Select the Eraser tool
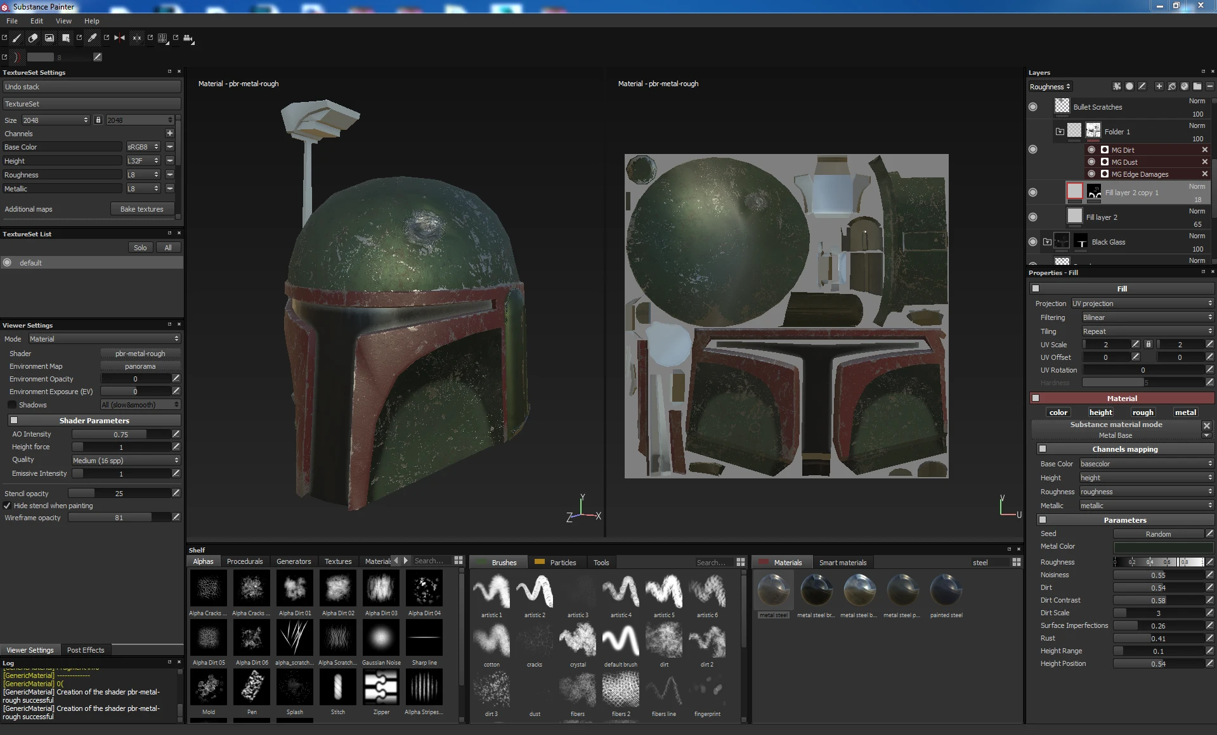 pyautogui.click(x=33, y=38)
